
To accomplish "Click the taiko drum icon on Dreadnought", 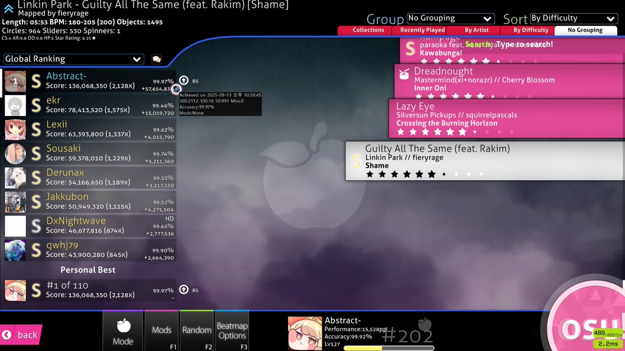I will (405, 74).
